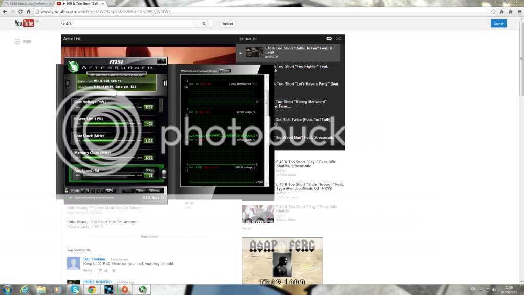The height and width of the screenshot is (295, 524).
Task: Click the Core Voltage value field 1250
Action: pyautogui.click(x=149, y=107)
